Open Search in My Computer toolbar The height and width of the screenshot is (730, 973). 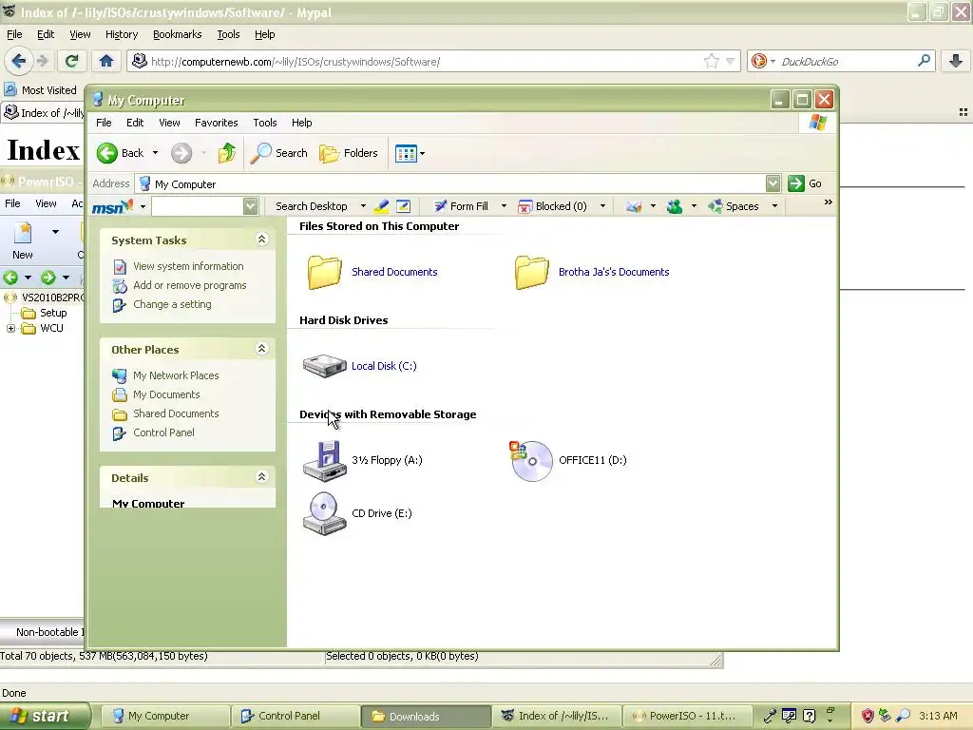[x=278, y=153]
